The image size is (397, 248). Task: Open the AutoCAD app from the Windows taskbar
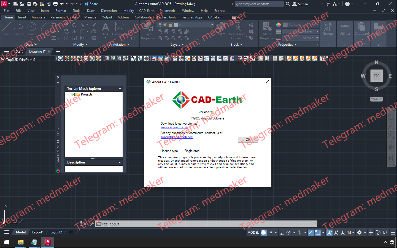pos(47,242)
